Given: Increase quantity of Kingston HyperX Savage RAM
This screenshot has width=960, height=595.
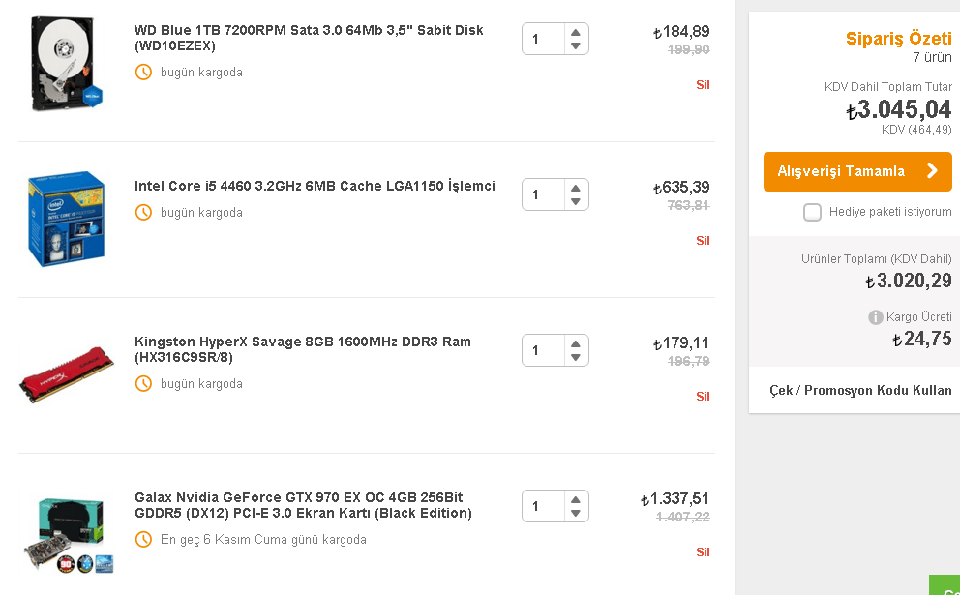Looking at the screenshot, I should click(576, 343).
